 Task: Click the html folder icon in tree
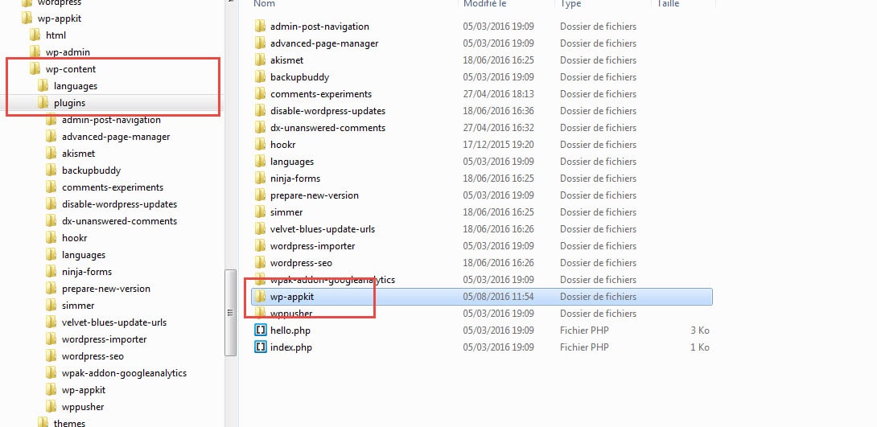[35, 35]
